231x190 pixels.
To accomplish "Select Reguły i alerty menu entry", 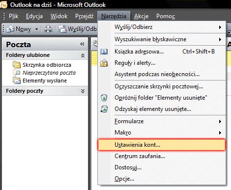I will click(162, 63).
